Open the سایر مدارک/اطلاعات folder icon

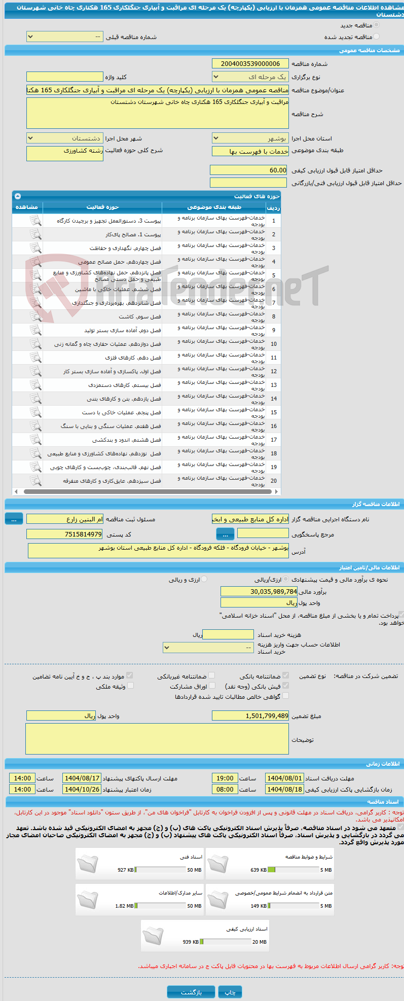click(88, 900)
